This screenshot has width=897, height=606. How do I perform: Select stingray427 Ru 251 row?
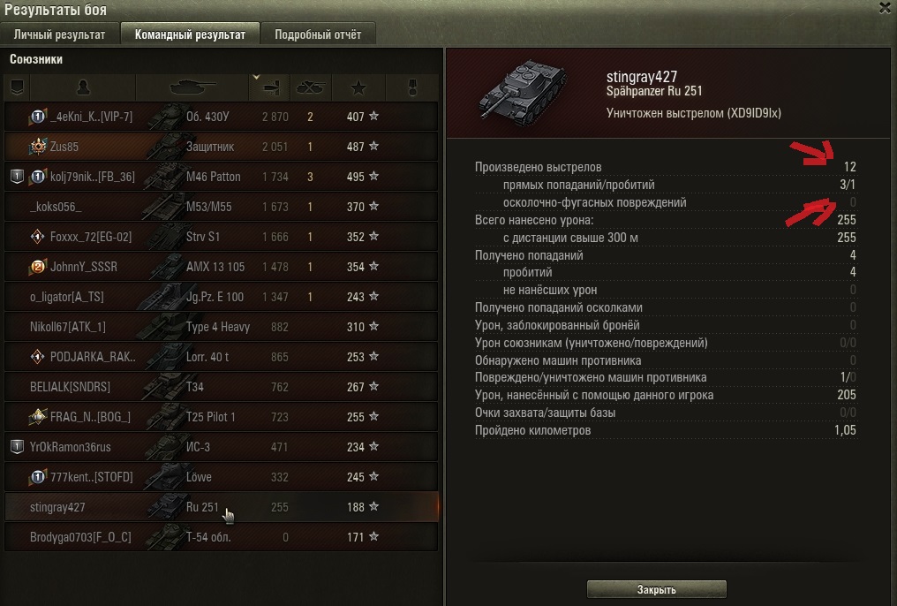tap(221, 507)
